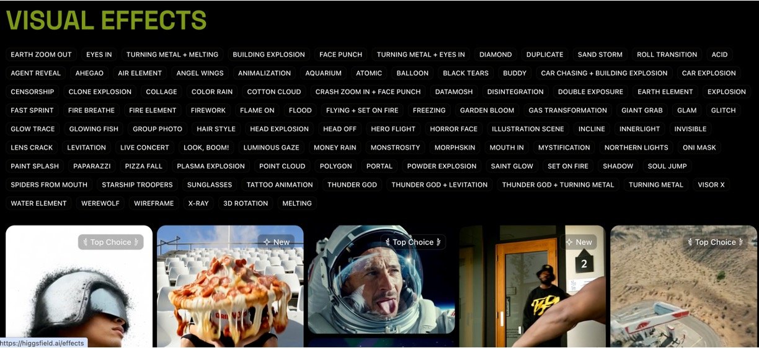This screenshot has height=348, width=759.
Task: Select the LIVE CONCERT tag
Action: [x=145, y=147]
